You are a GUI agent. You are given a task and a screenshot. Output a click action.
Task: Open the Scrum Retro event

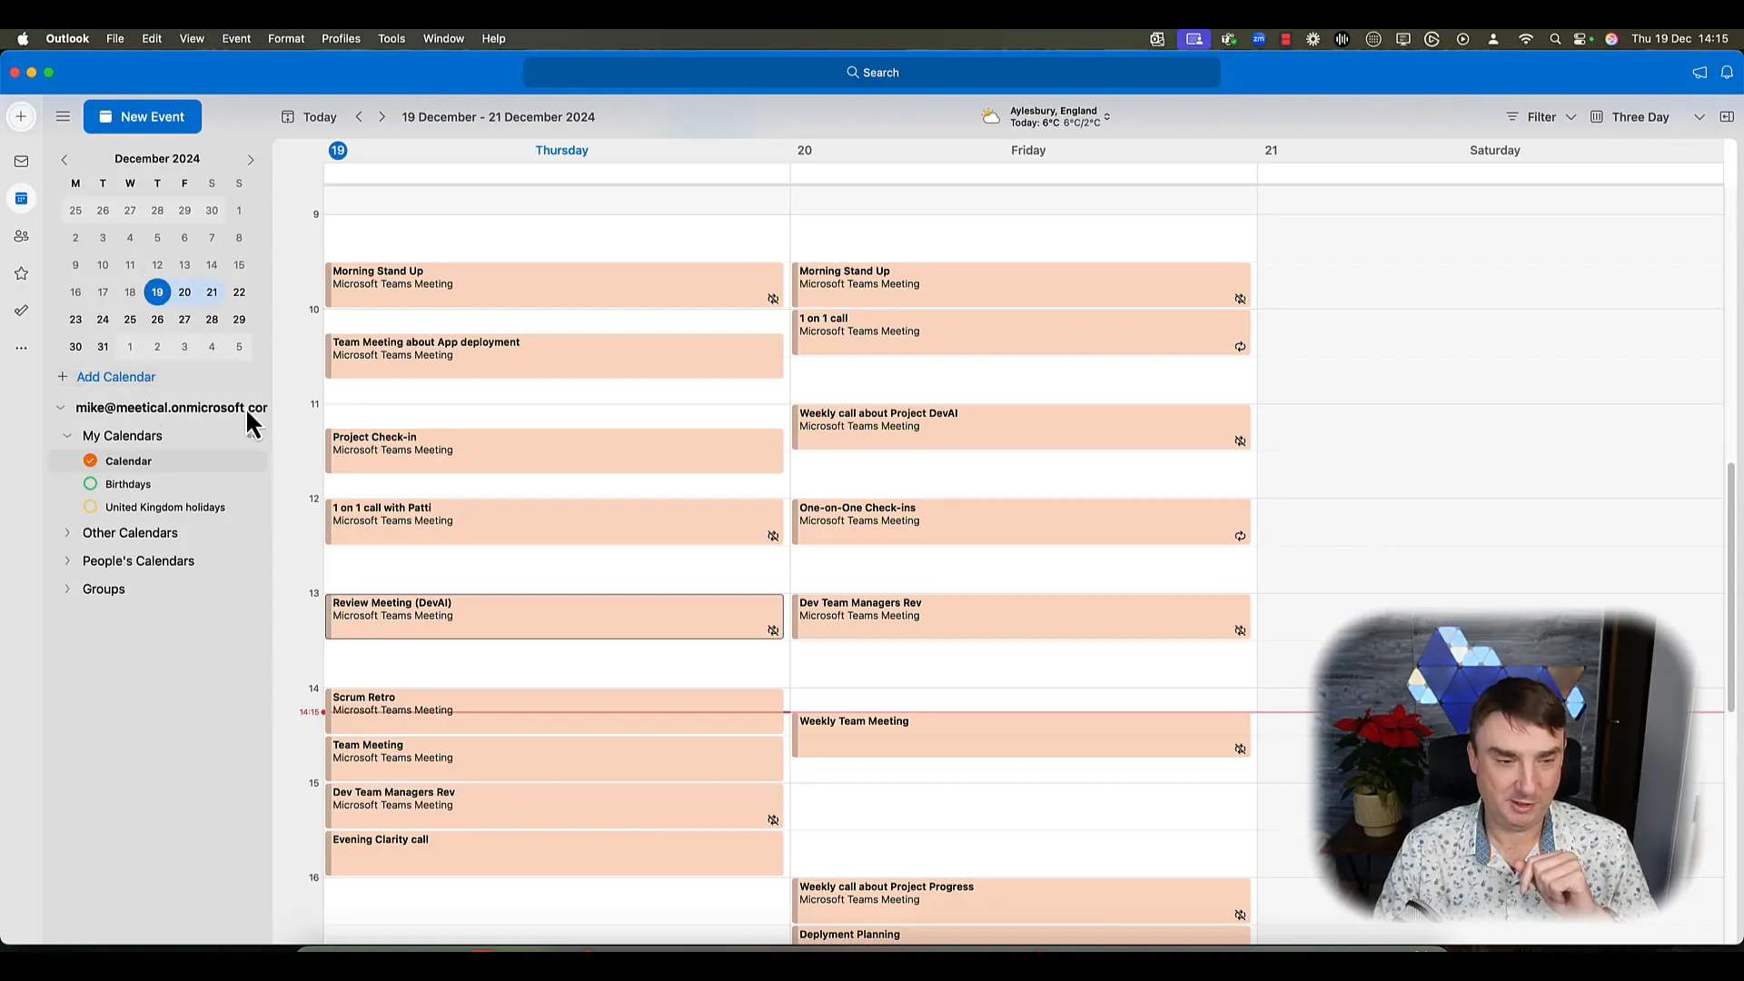(554, 711)
